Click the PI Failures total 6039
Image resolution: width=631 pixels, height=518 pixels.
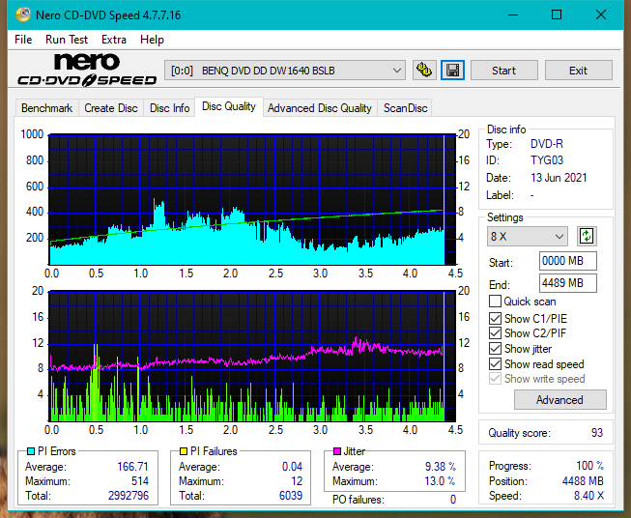(x=291, y=496)
